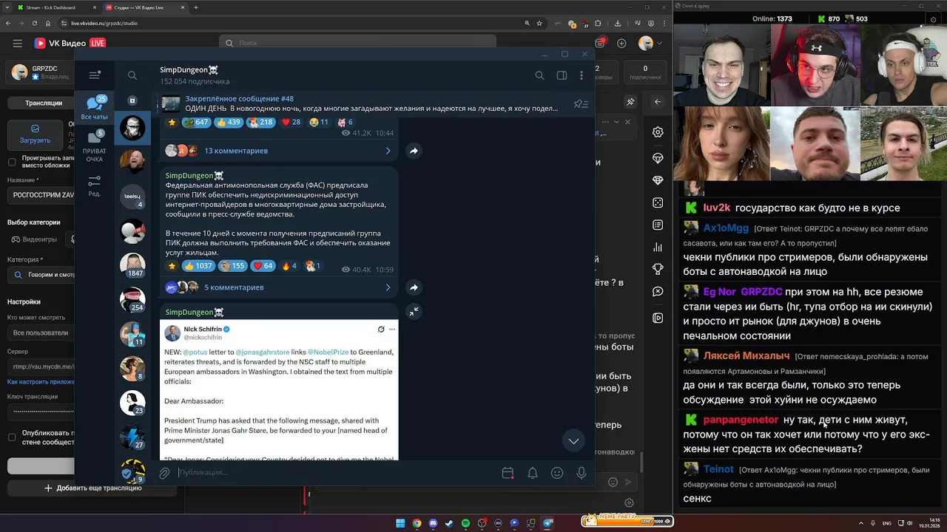Open Telegram hamburger menu
This screenshot has height=532, width=947.
click(x=95, y=75)
